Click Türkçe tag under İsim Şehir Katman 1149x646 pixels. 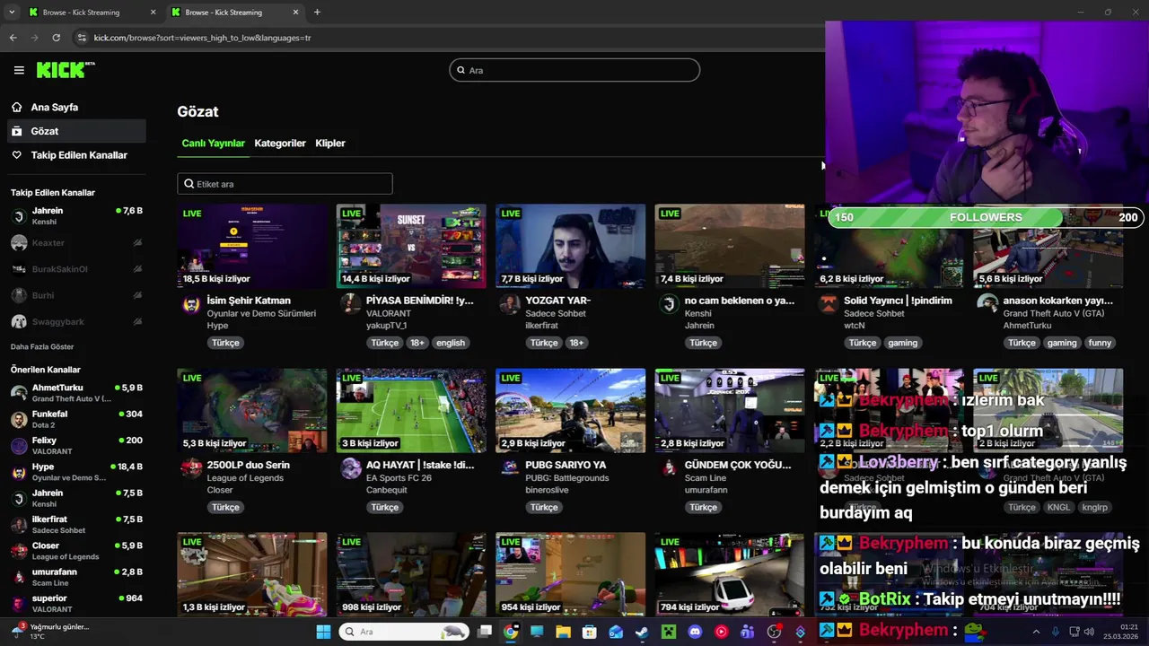click(225, 343)
